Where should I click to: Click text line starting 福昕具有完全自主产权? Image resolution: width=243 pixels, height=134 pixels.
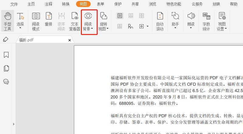pos(177,116)
